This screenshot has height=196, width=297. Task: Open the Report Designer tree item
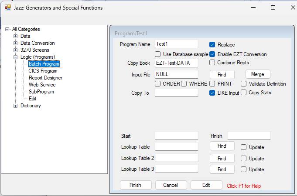(x=45, y=78)
